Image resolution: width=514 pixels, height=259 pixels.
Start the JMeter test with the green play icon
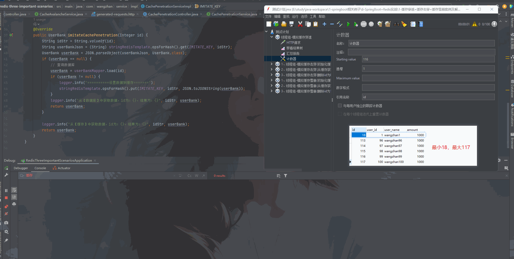[349, 24]
